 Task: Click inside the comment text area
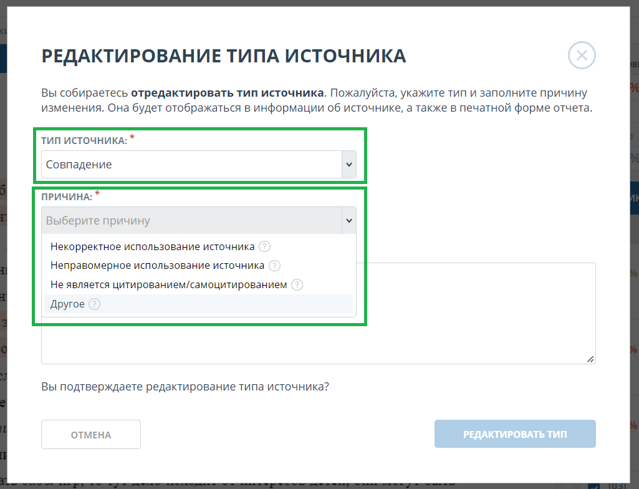point(474,312)
